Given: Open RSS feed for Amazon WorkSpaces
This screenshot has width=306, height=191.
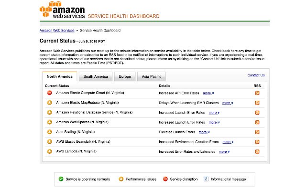Looking at the screenshot, I should pyautogui.click(x=257, y=122).
